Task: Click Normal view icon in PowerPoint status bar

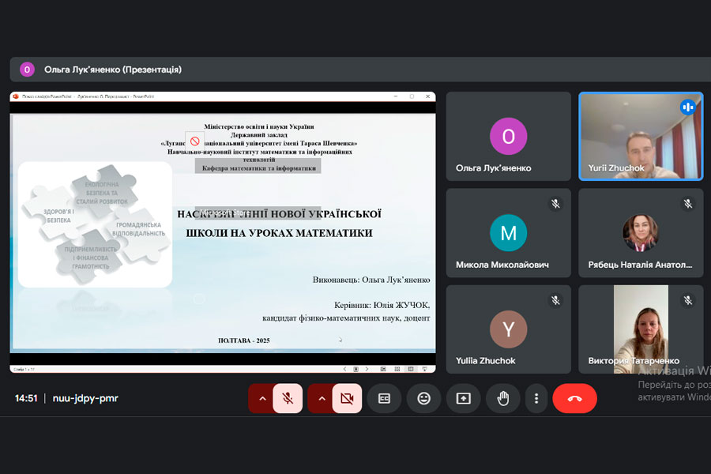Action: pos(383,369)
